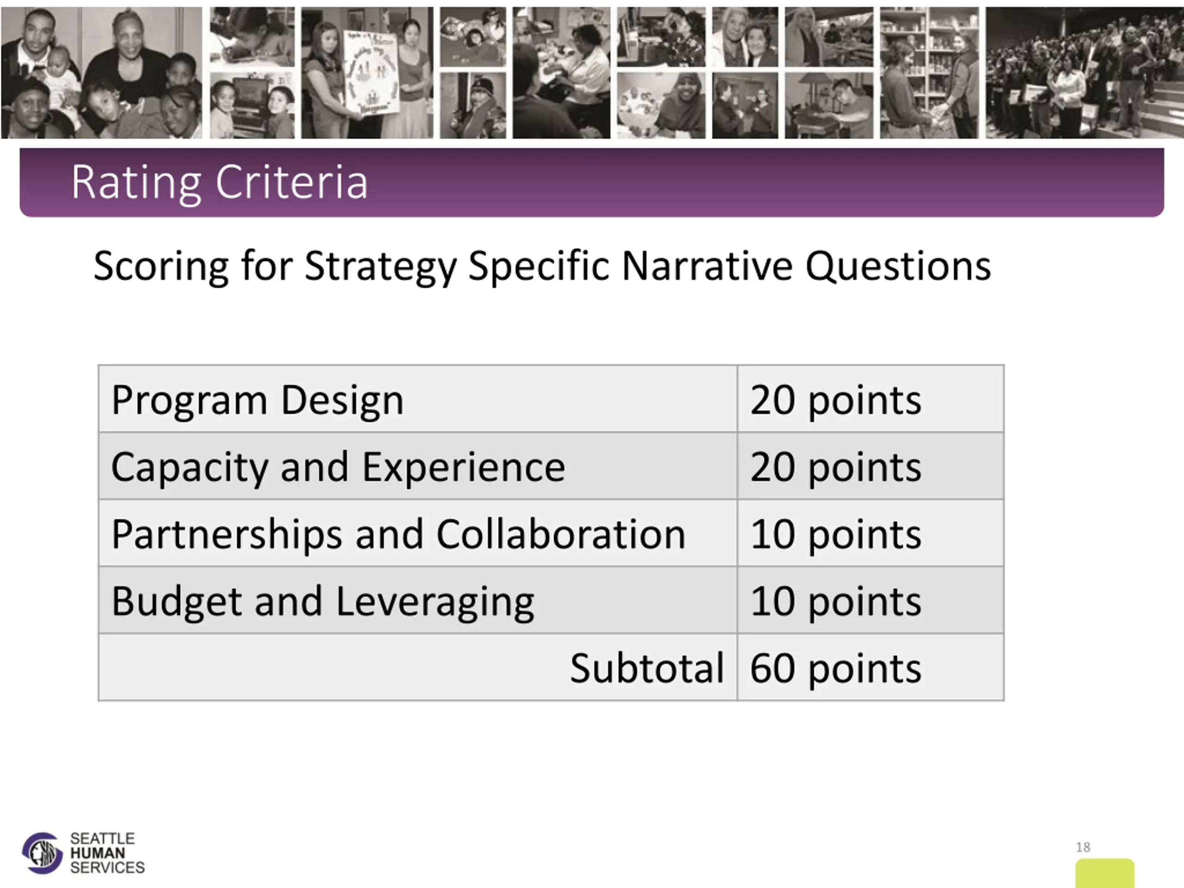The width and height of the screenshot is (1184, 888).
Task: Select the Rating Criteria title banner
Action: pos(592,183)
